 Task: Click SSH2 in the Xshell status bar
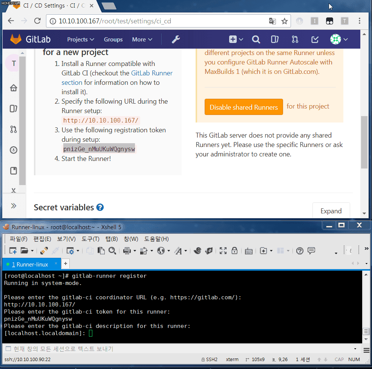click(x=210, y=359)
